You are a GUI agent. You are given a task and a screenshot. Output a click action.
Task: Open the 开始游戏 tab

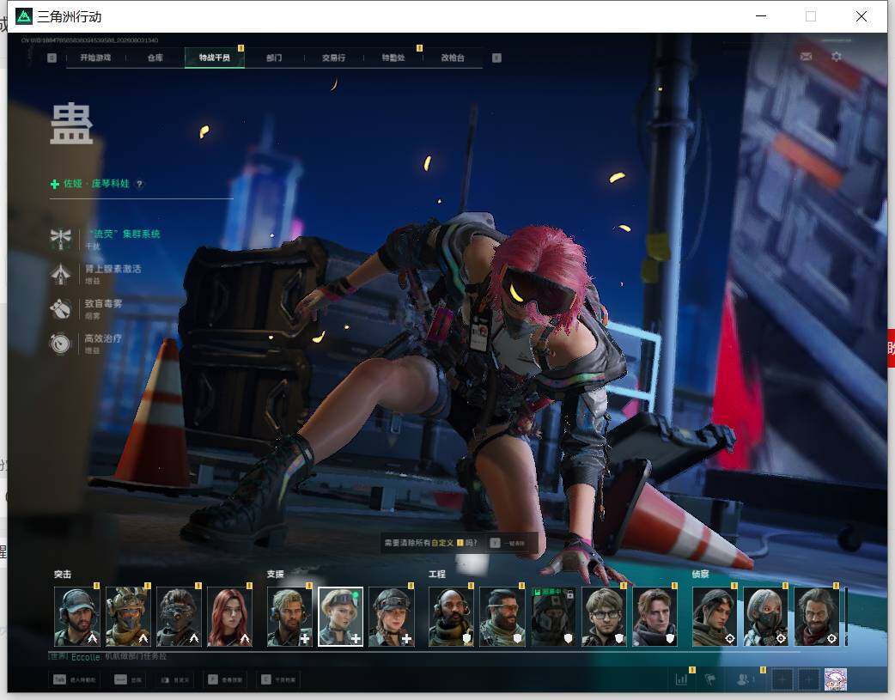point(95,58)
